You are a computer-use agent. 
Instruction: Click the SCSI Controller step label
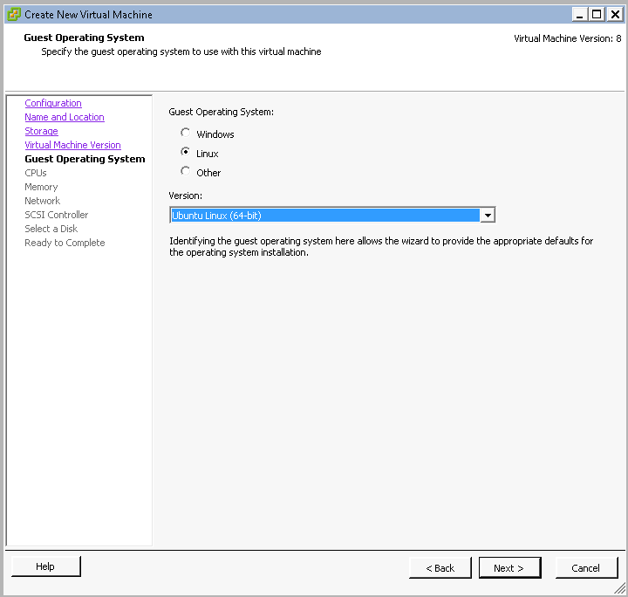pyautogui.click(x=57, y=215)
